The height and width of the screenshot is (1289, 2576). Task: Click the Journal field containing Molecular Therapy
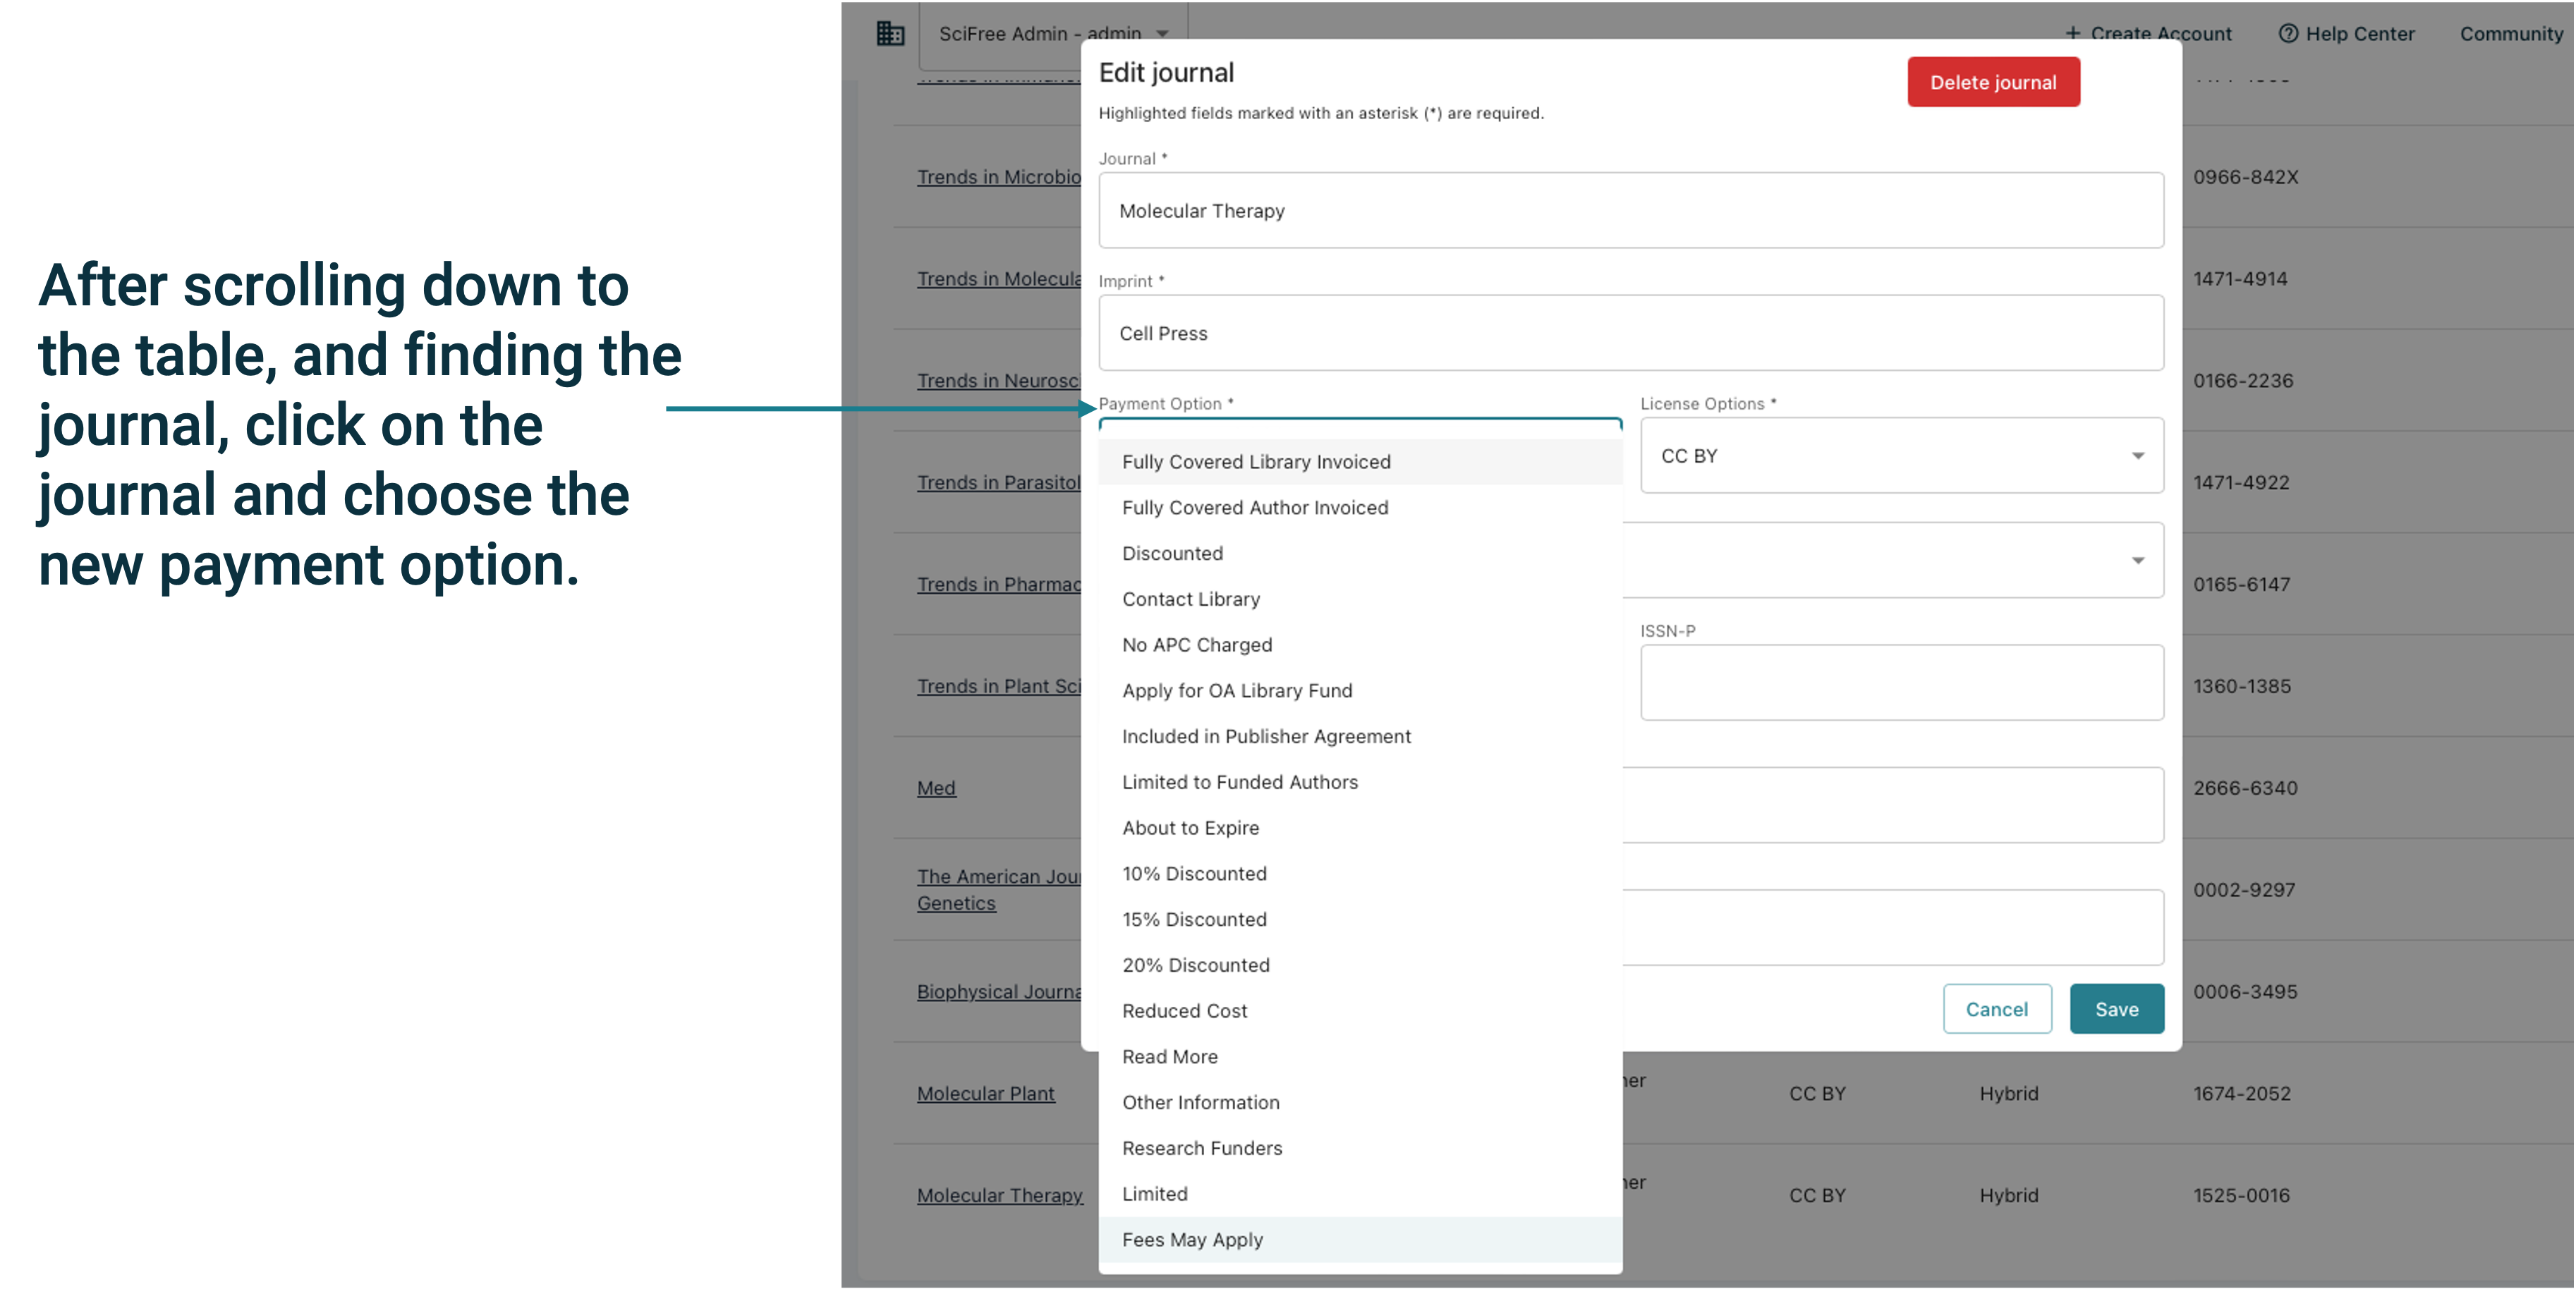[x=1630, y=210]
